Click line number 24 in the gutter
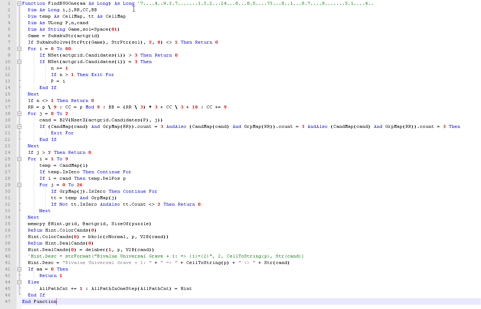This screenshot has height=309, width=481. pos(8,152)
